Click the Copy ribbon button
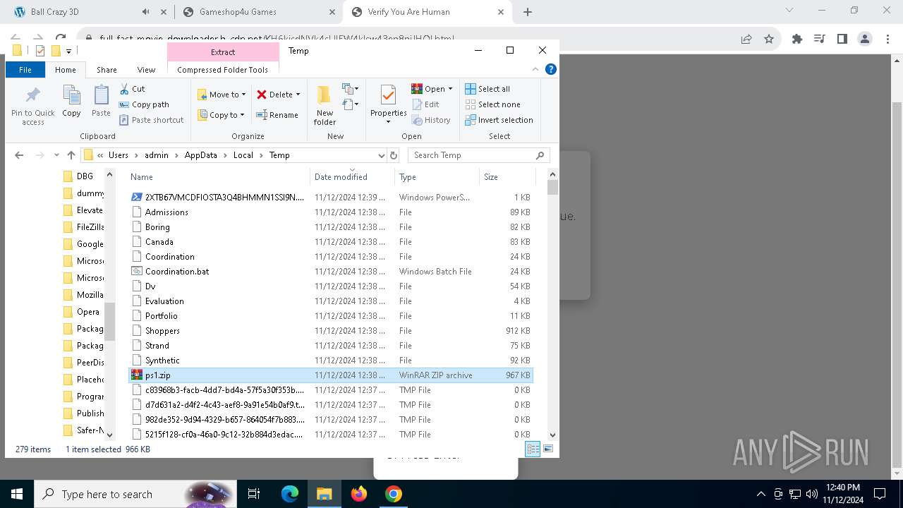903x508 pixels. click(x=71, y=101)
